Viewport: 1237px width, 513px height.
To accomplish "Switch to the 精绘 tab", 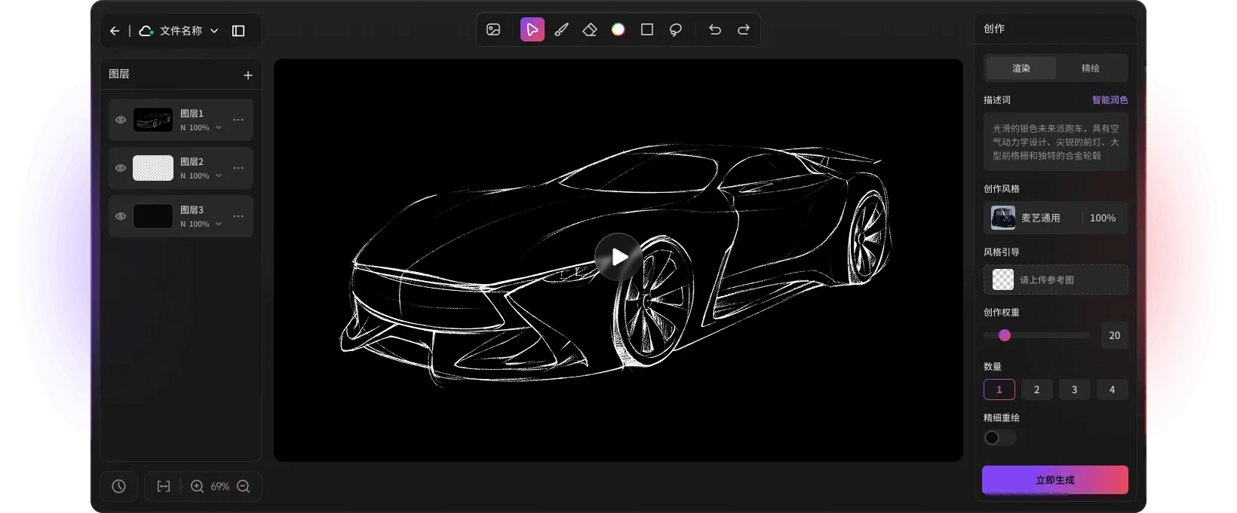I will (1090, 69).
